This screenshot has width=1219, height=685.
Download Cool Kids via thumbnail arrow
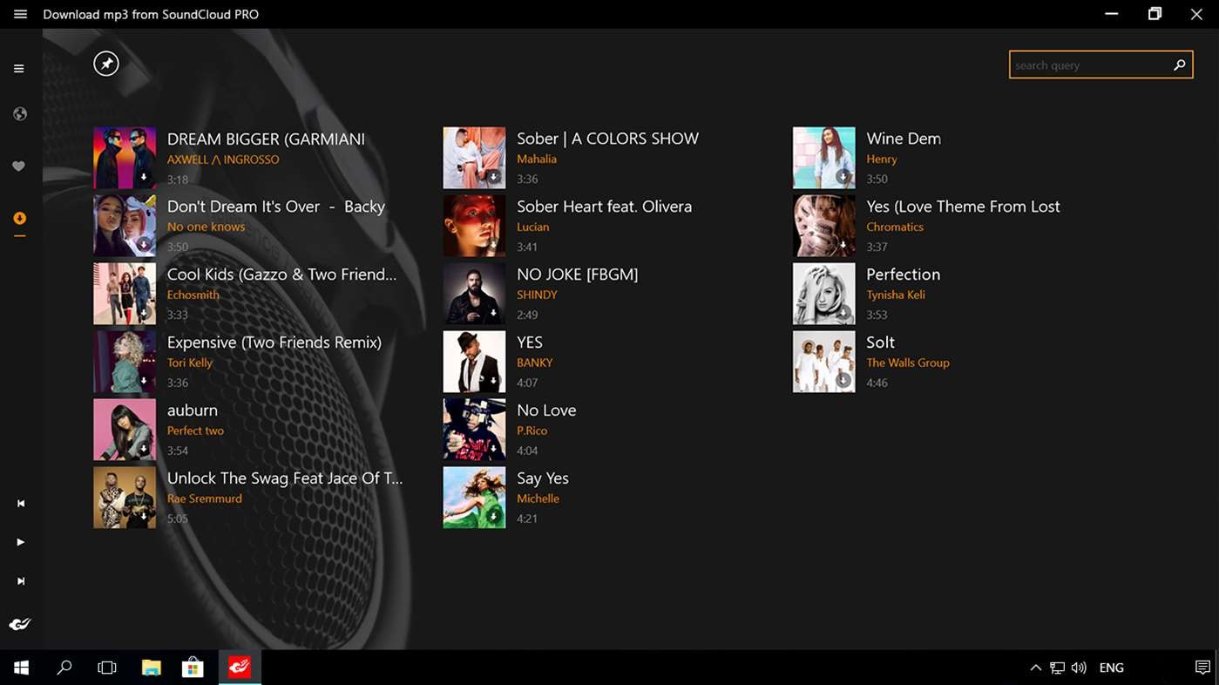coord(144,313)
